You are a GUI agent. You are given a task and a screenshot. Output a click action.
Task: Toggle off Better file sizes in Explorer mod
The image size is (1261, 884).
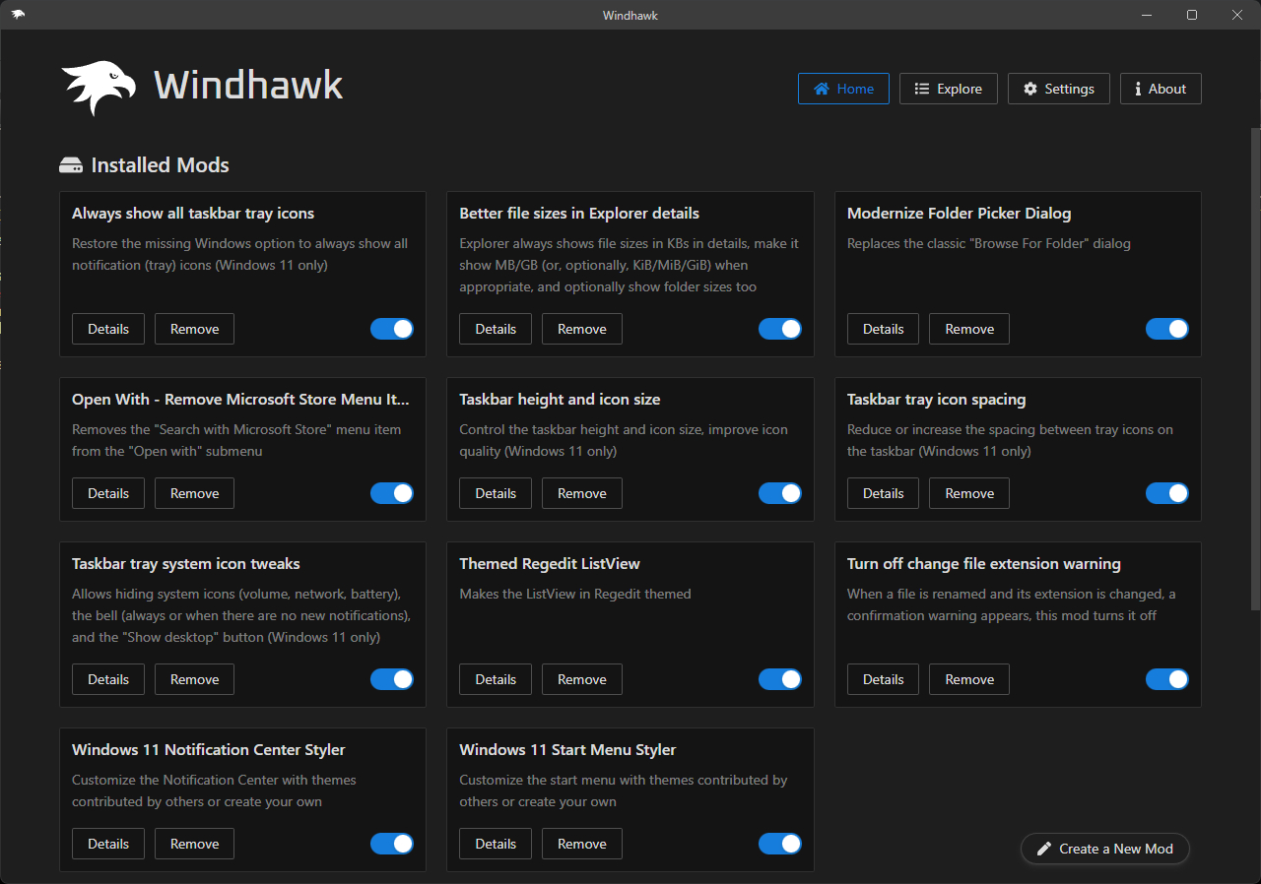coord(780,329)
